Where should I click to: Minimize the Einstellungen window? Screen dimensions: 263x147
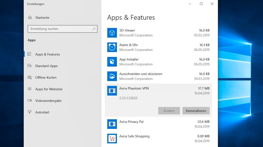190,4
